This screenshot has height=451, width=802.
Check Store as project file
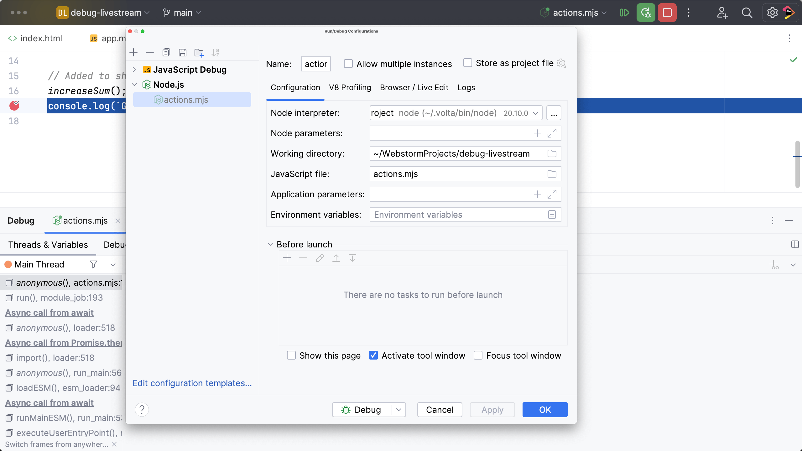(x=467, y=63)
